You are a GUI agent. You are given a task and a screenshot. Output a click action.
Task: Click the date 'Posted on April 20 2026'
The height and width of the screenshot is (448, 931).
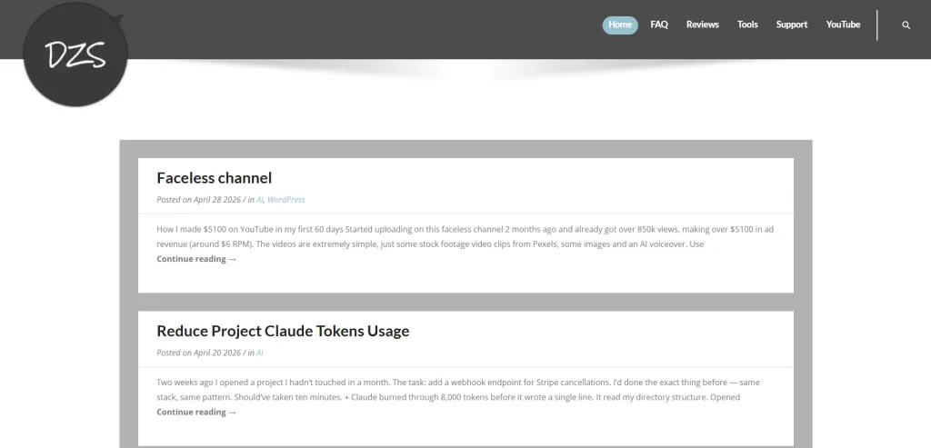(x=198, y=353)
